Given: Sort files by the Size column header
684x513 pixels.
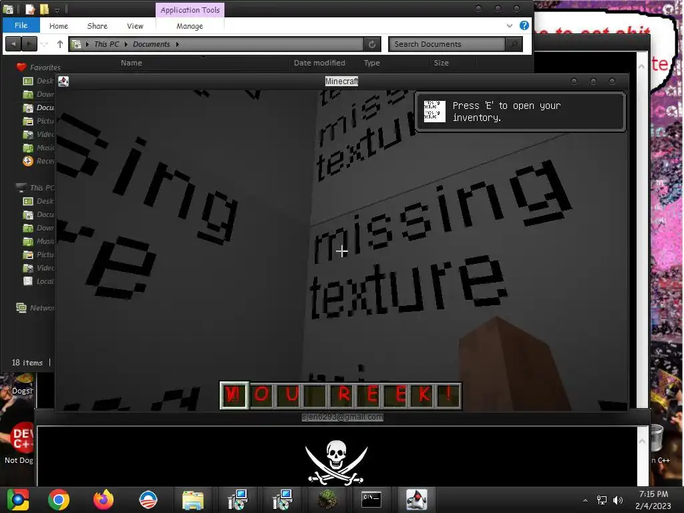Looking at the screenshot, I should (441, 63).
